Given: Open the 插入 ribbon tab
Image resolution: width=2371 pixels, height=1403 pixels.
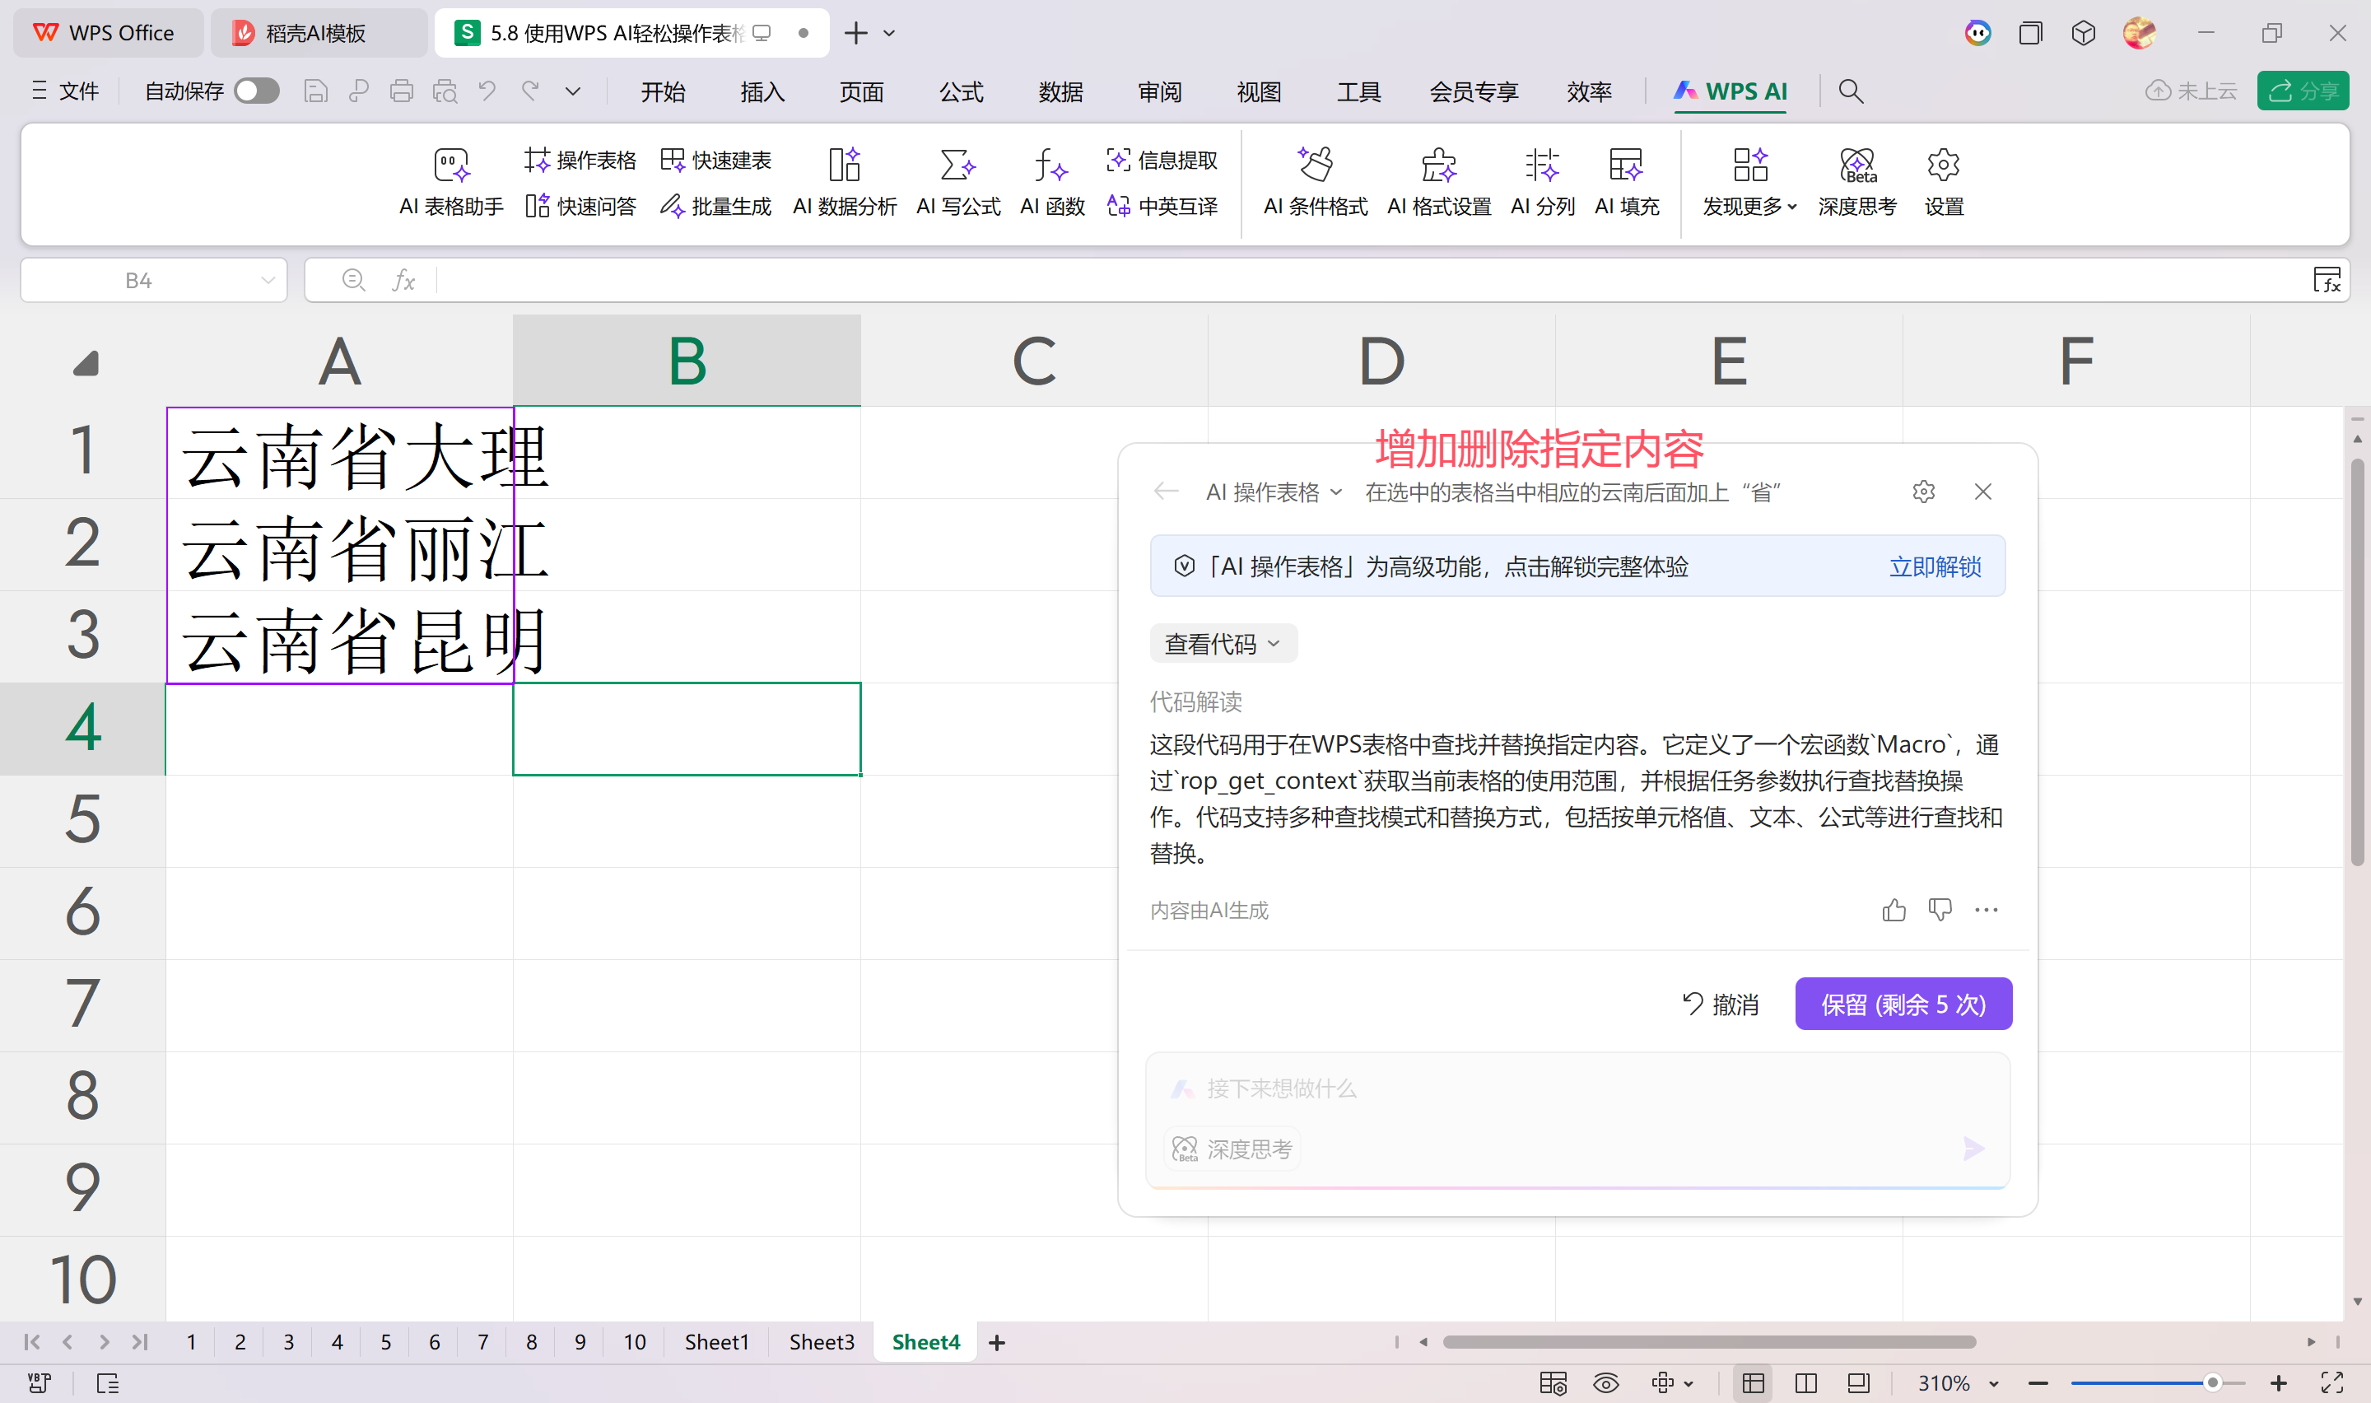Looking at the screenshot, I should click(x=762, y=91).
